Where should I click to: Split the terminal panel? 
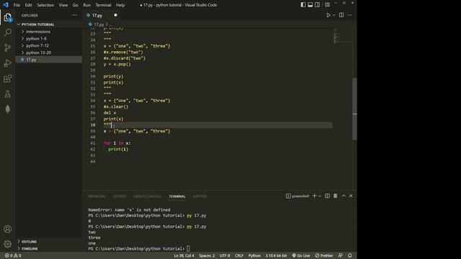tap(327, 196)
